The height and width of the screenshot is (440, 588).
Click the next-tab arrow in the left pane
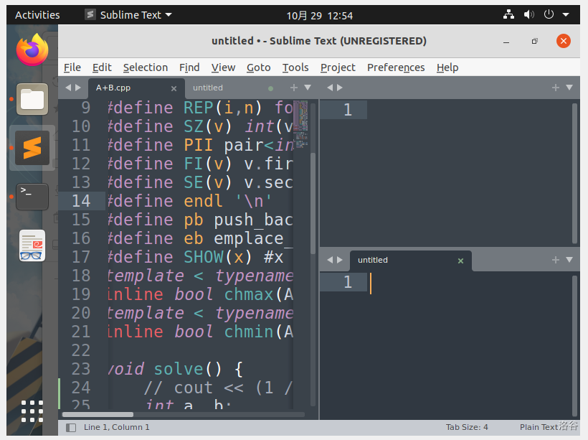point(78,88)
